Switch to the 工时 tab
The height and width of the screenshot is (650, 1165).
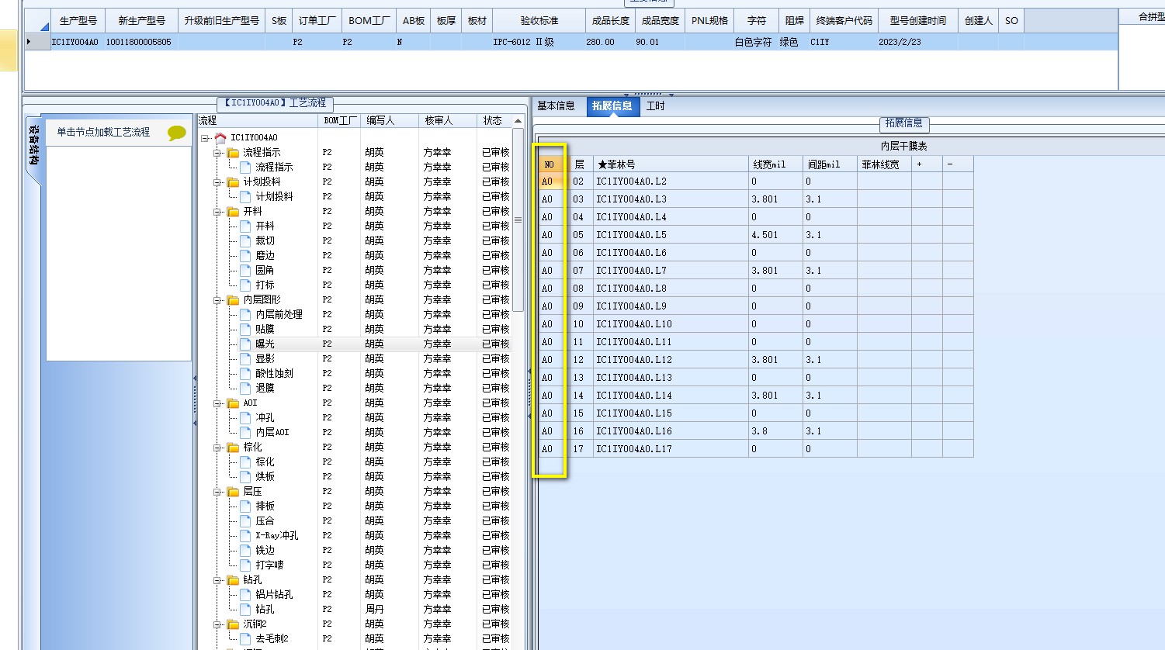(656, 106)
